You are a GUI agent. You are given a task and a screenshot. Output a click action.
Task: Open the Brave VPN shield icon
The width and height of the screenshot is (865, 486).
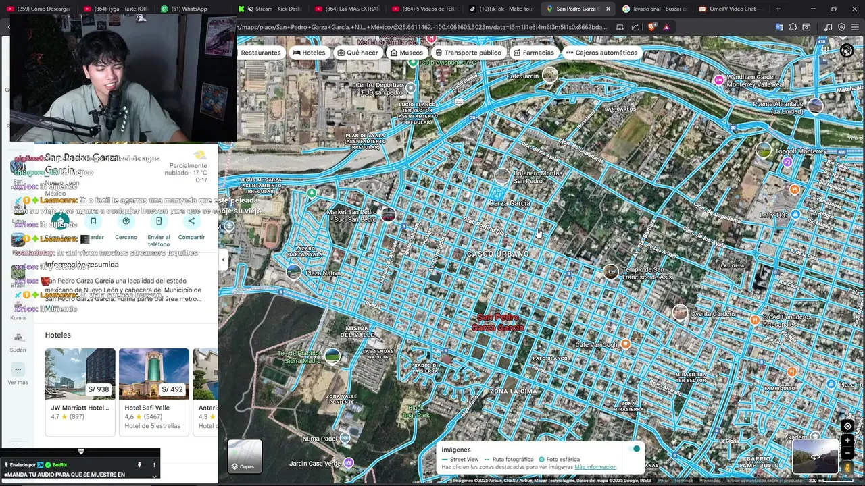tap(841, 27)
